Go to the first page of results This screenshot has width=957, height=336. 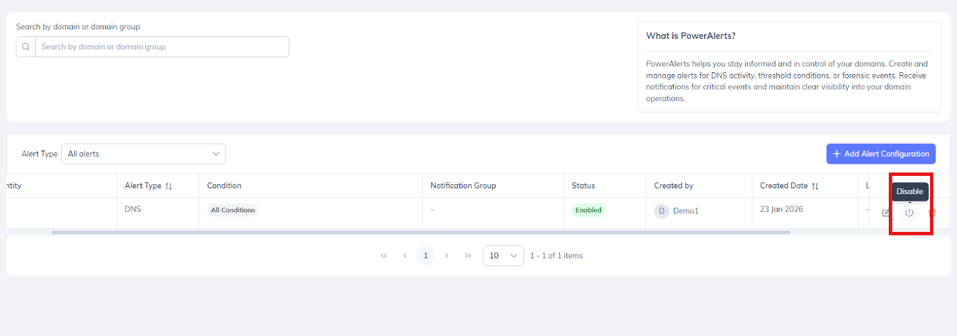coord(384,255)
